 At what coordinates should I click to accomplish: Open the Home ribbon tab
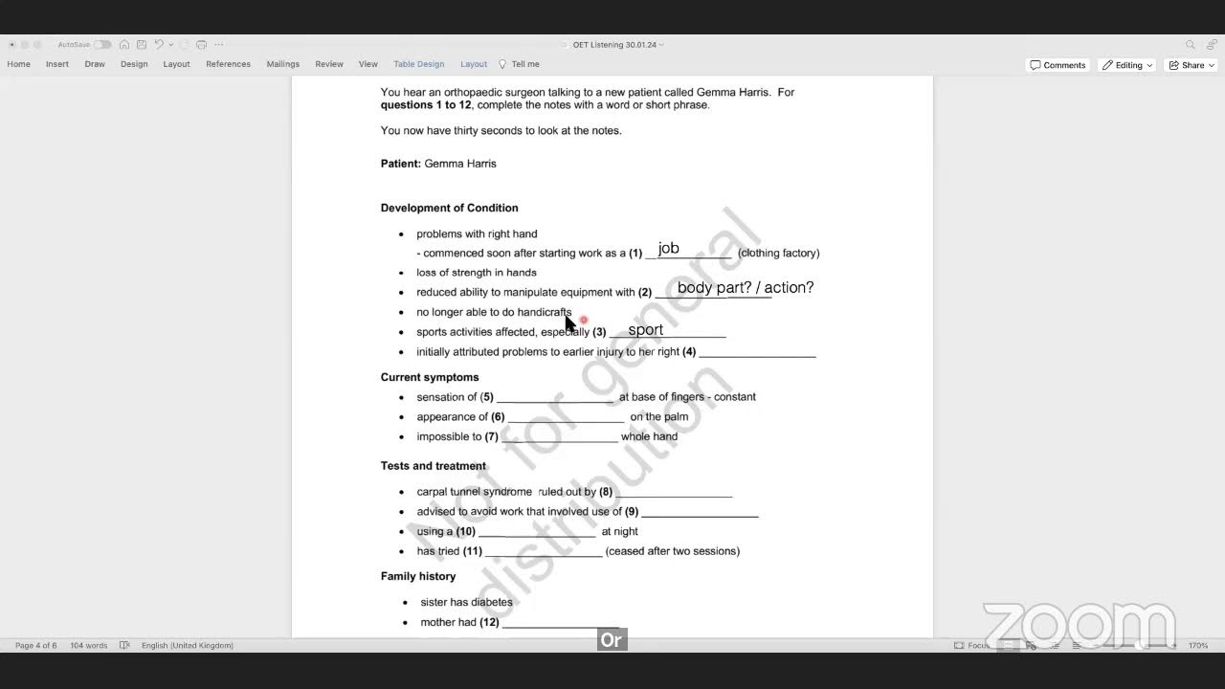(x=19, y=64)
